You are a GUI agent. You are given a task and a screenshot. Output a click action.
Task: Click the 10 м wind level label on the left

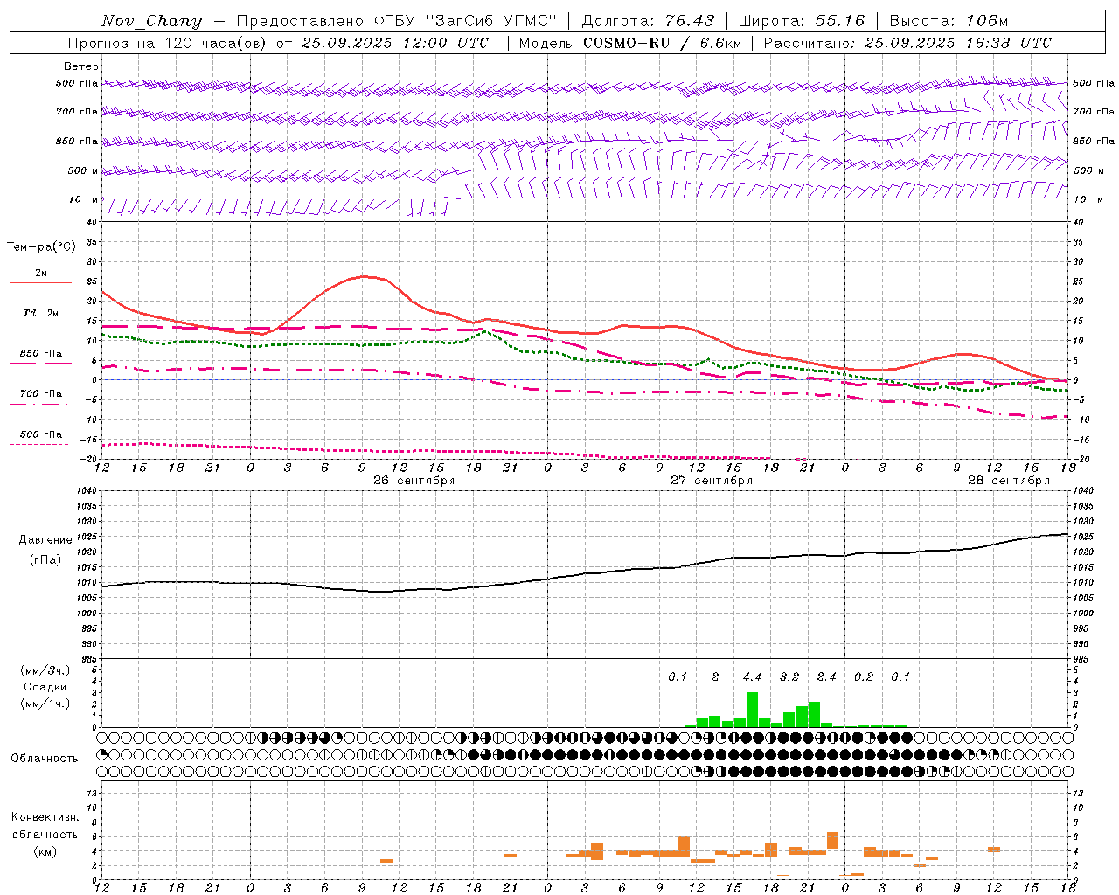coord(84,199)
